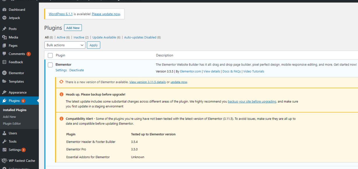View version 3.11.5 details link

pyautogui.click(x=148, y=82)
